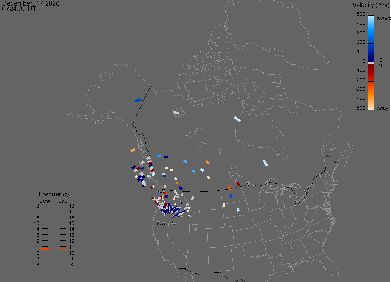Click the 'Velocity (m/s)' colorbar title
This screenshot has width=391, height=282.
(x=371, y=5)
